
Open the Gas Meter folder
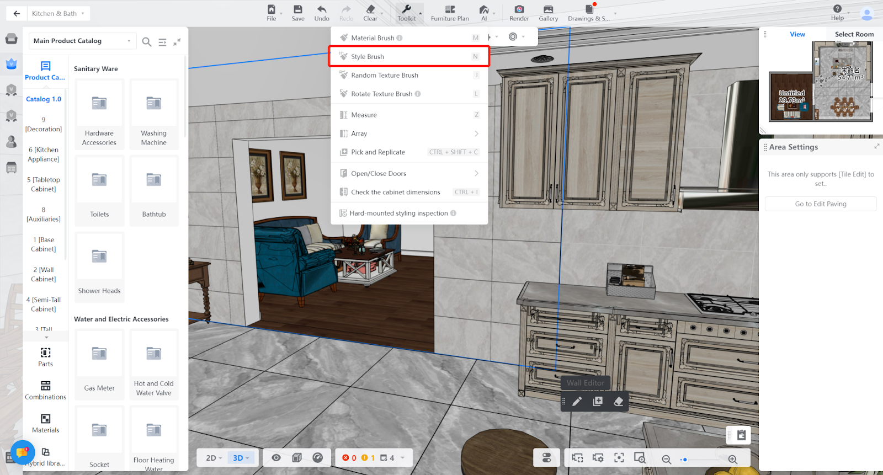(99, 365)
